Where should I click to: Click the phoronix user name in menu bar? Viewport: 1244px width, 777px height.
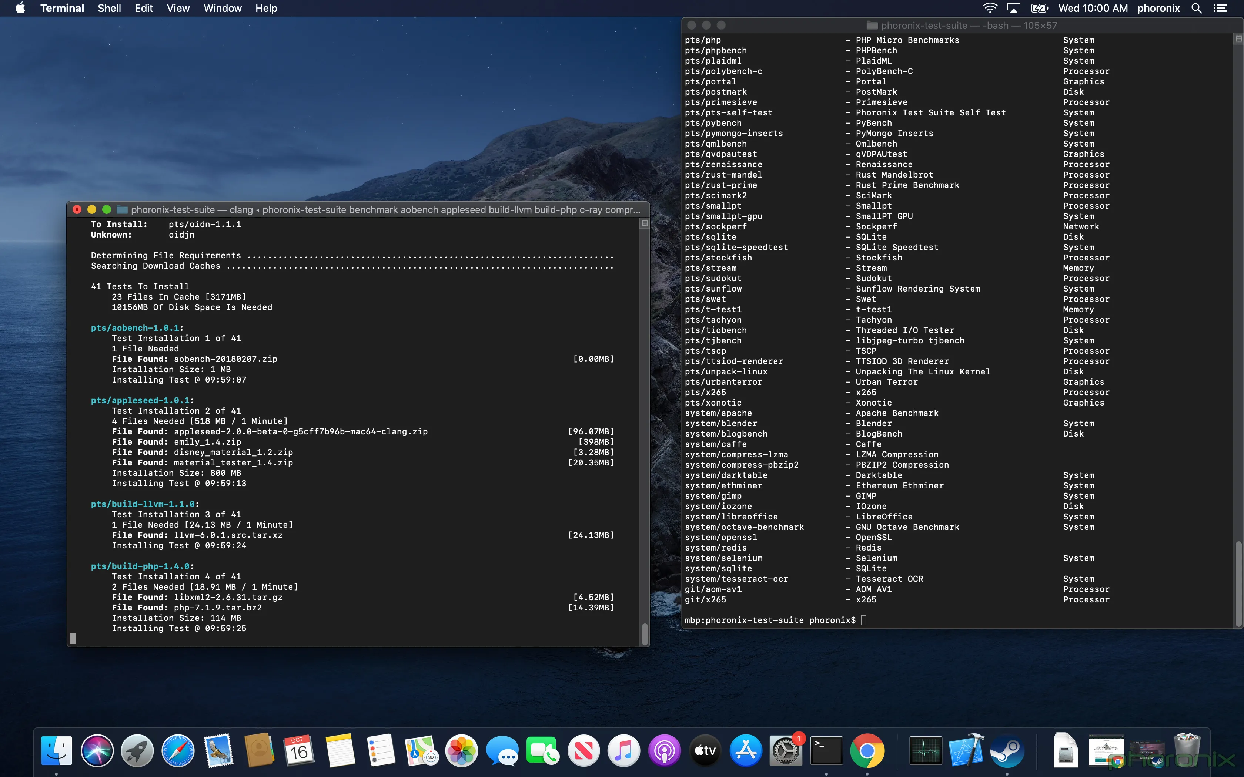tap(1159, 8)
